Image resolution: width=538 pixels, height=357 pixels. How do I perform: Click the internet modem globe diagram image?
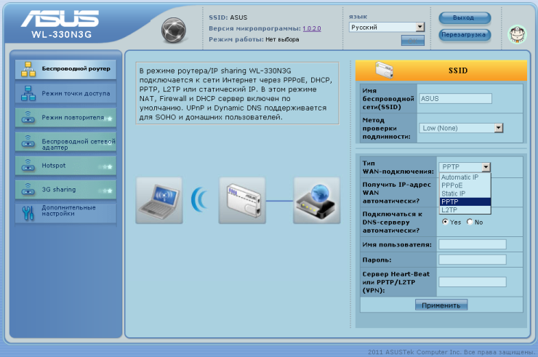[317, 201]
